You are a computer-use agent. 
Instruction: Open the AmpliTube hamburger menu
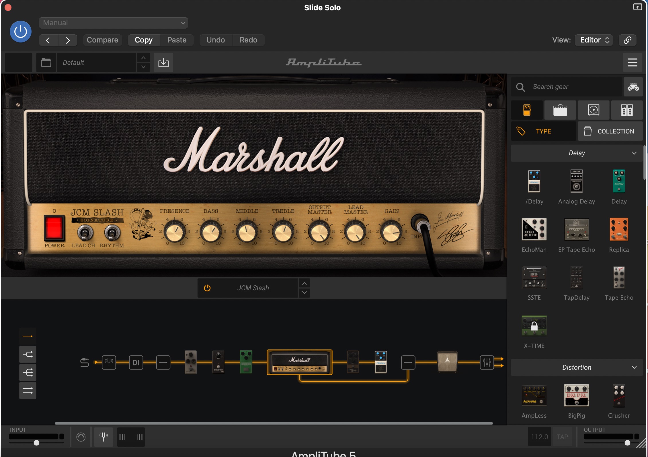(633, 62)
